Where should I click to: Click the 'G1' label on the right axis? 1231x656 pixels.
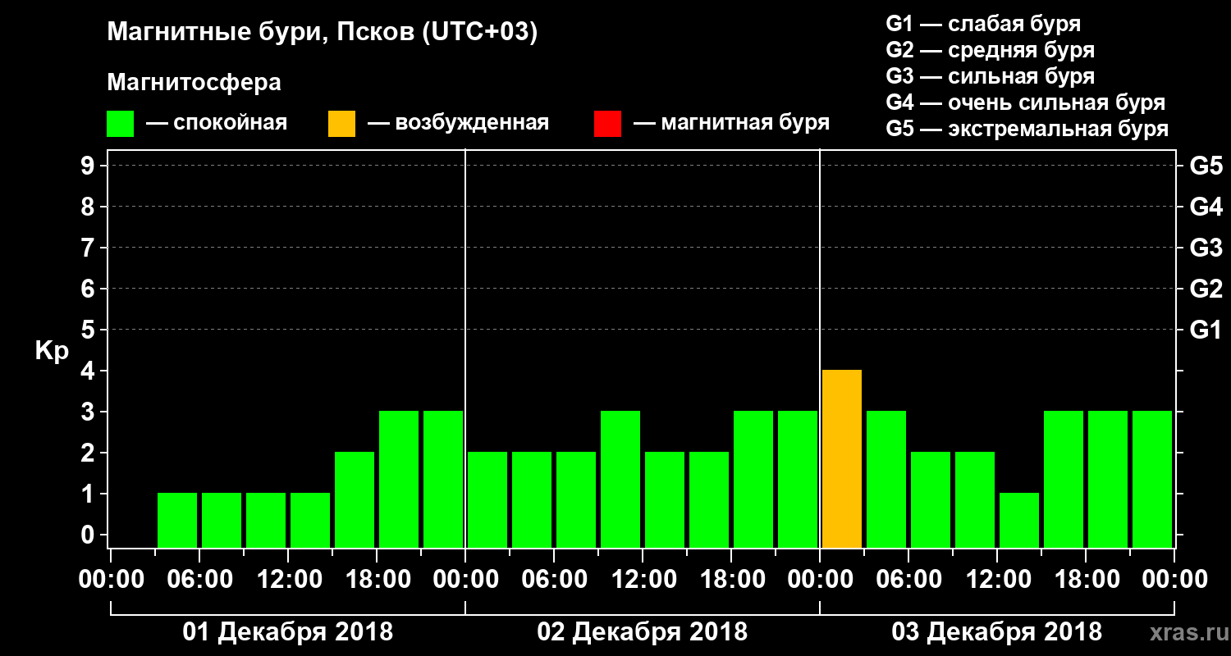tap(1206, 330)
